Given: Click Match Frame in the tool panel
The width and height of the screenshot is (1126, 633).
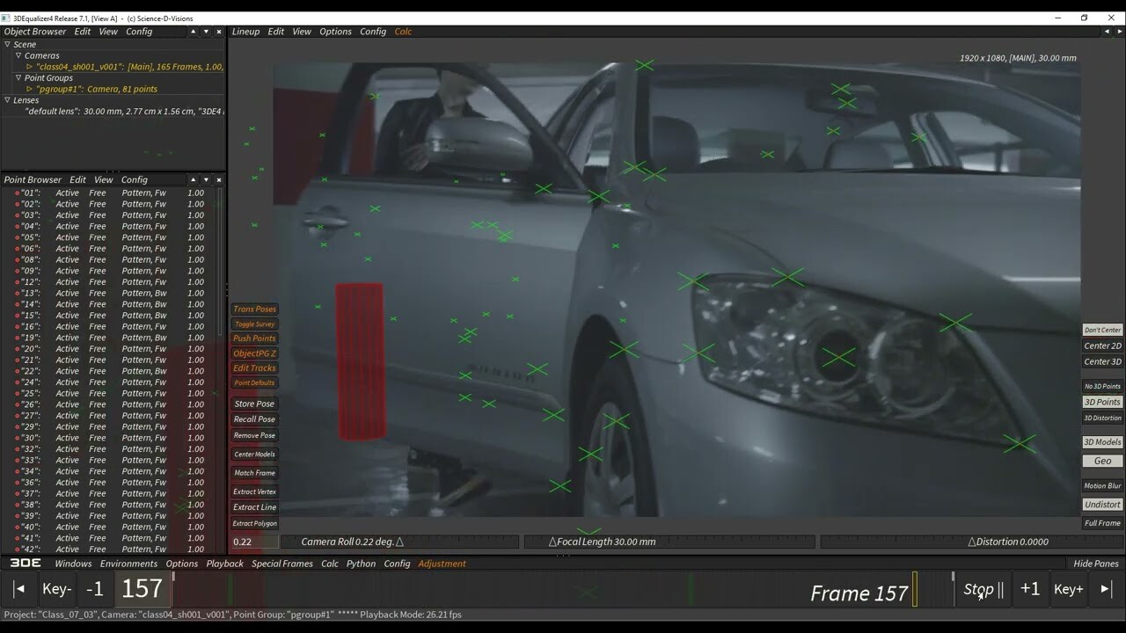Looking at the screenshot, I should coord(253,473).
